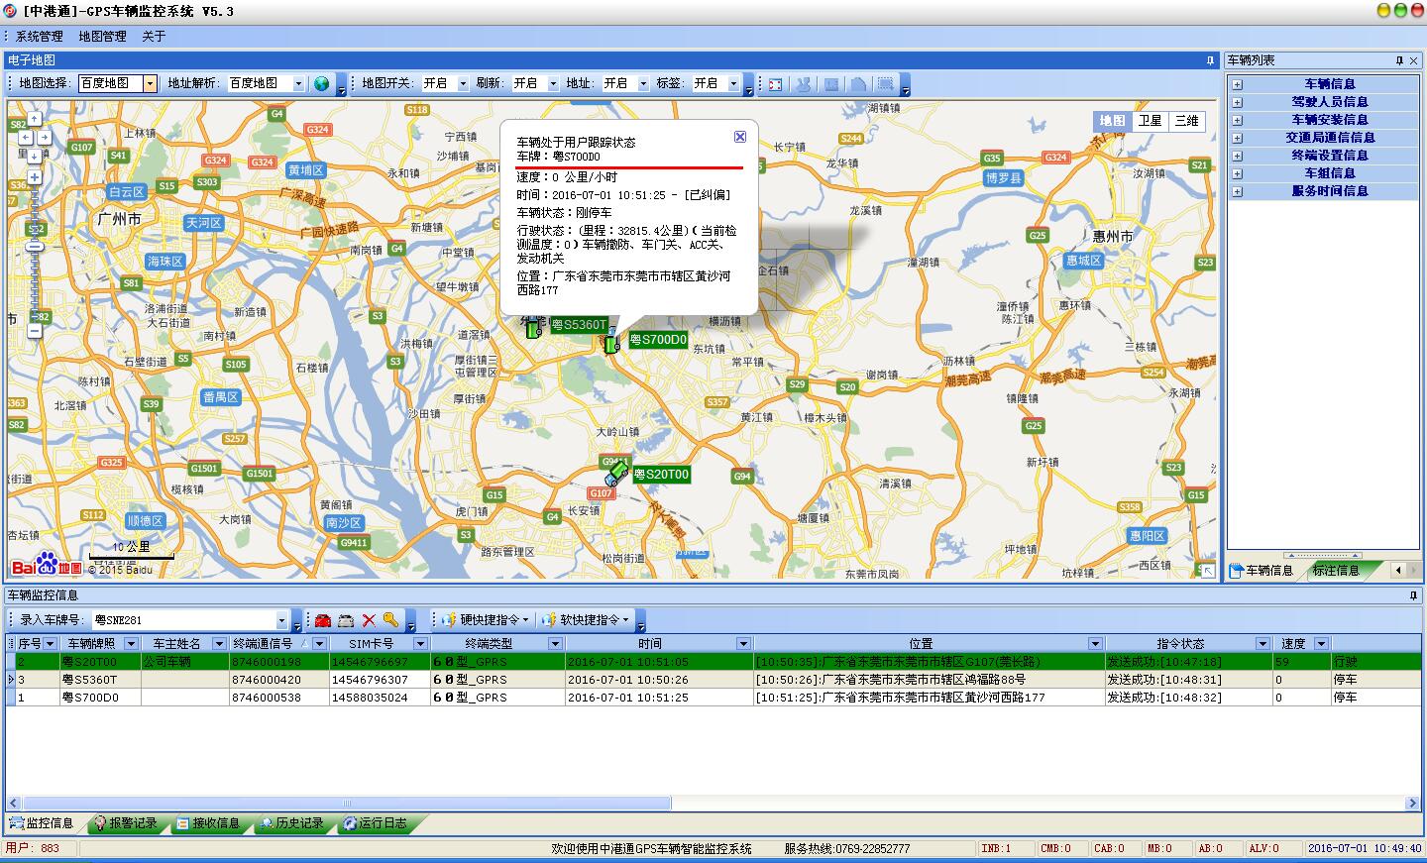
Task: Open 地址解析 dropdown
Action: pyautogui.click(x=298, y=84)
